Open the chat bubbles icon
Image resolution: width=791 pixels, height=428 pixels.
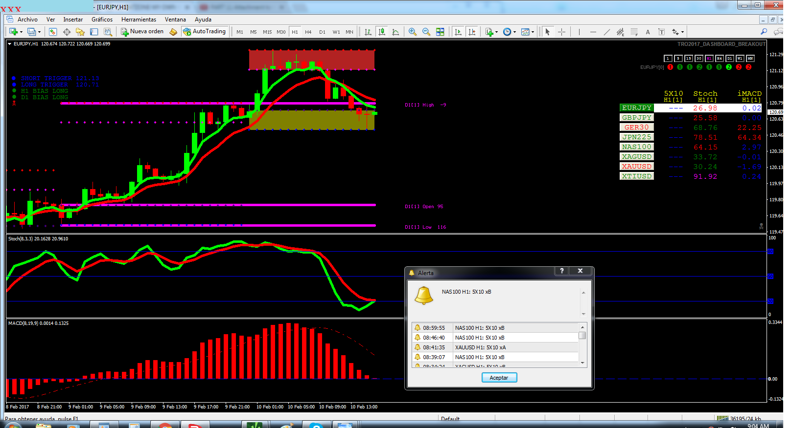778,32
